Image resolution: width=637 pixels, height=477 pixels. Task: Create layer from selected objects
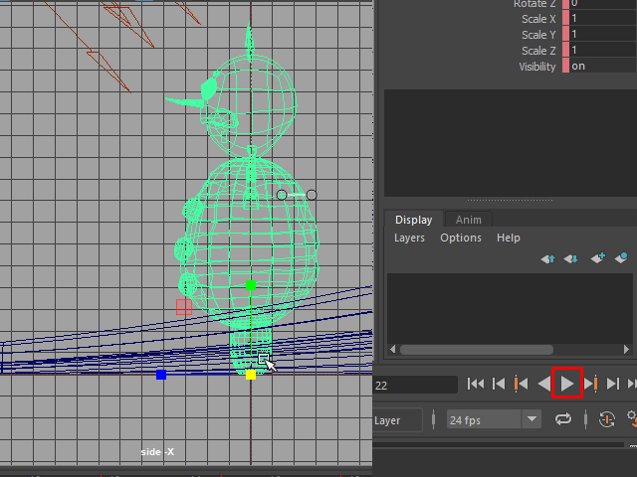point(621,258)
